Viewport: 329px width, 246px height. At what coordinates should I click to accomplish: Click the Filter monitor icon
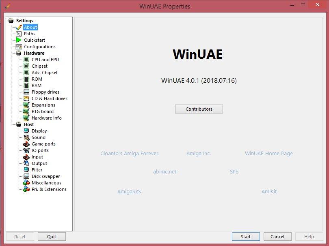[26, 170]
